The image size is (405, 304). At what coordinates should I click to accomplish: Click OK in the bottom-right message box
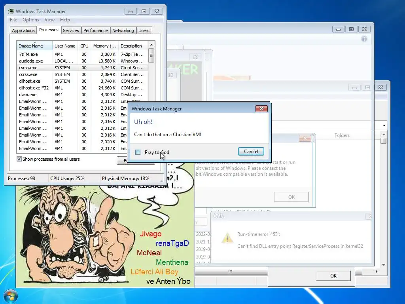333,275
